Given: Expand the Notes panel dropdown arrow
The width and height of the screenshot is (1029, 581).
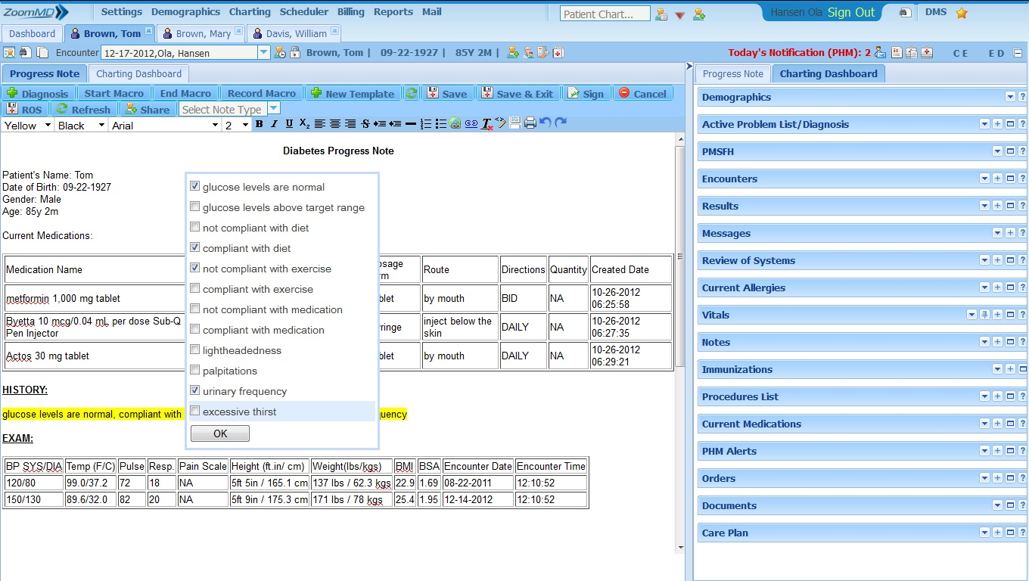Looking at the screenshot, I should pyautogui.click(x=984, y=342).
